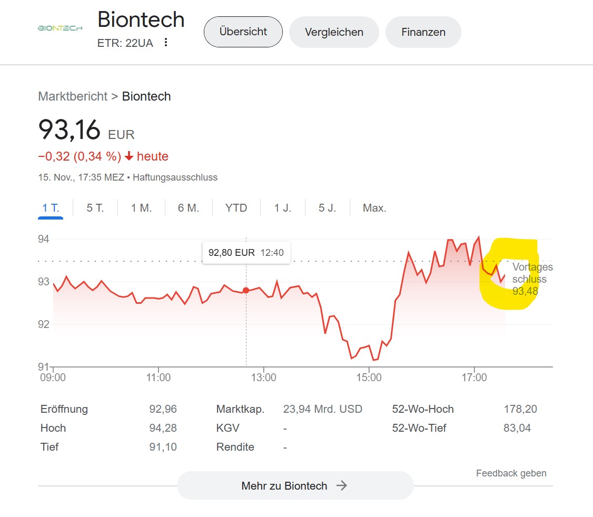Open the Haftungsausschluss disclaimer link
The image size is (593, 517).
[175, 177]
